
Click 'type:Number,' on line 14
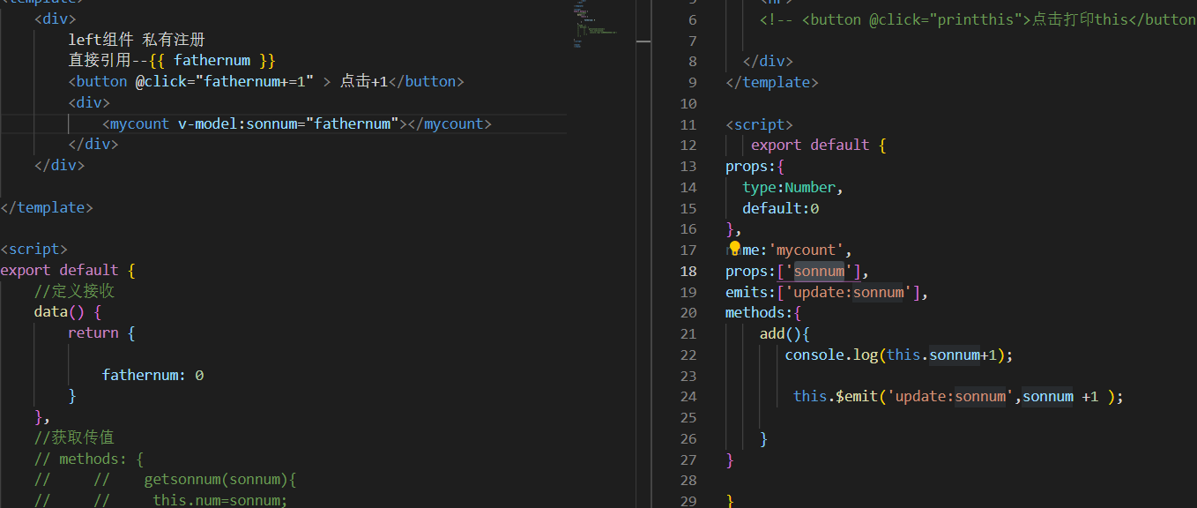(x=793, y=187)
